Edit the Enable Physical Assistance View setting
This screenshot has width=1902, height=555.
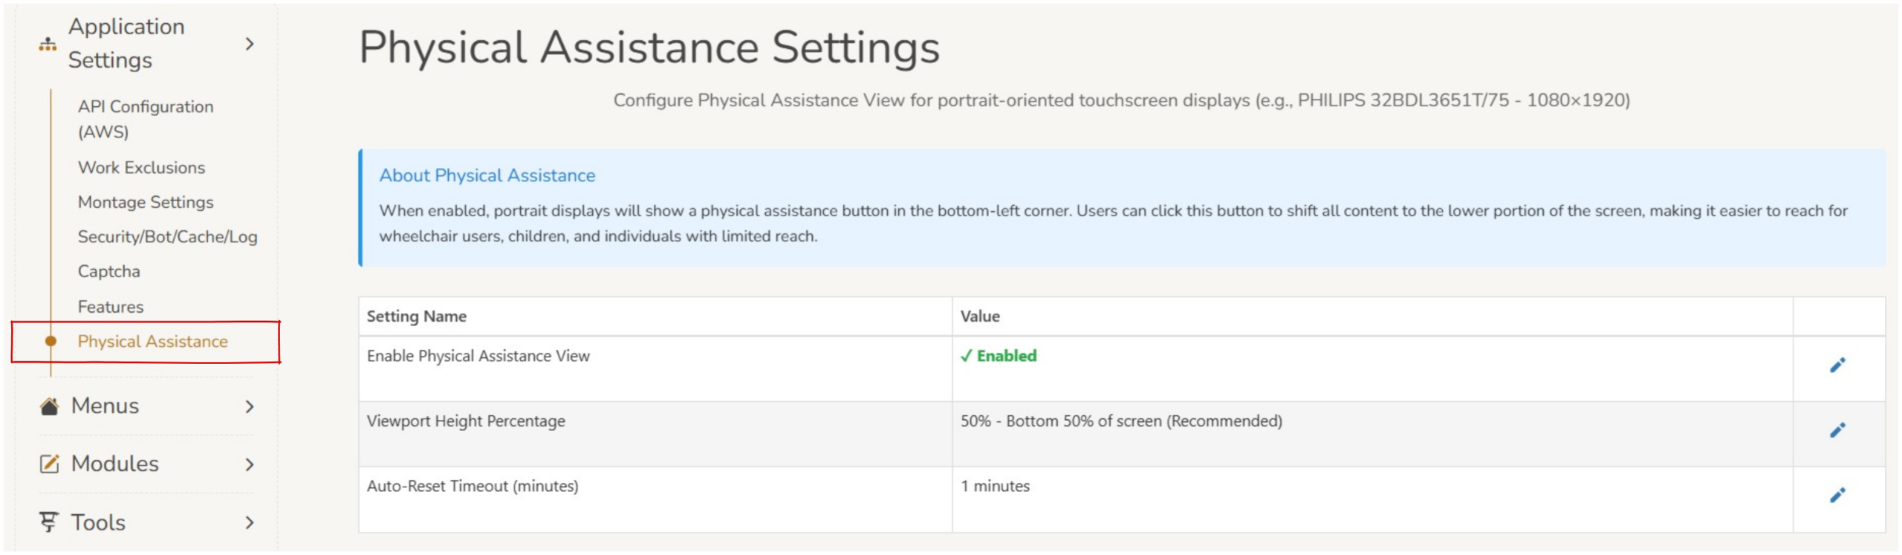[1836, 365]
